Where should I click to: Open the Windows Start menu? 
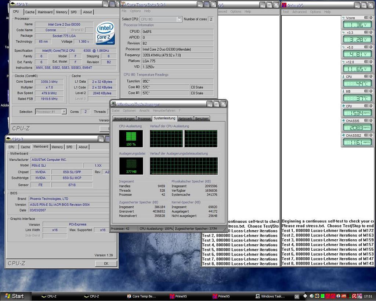pyautogui.click(x=15, y=296)
